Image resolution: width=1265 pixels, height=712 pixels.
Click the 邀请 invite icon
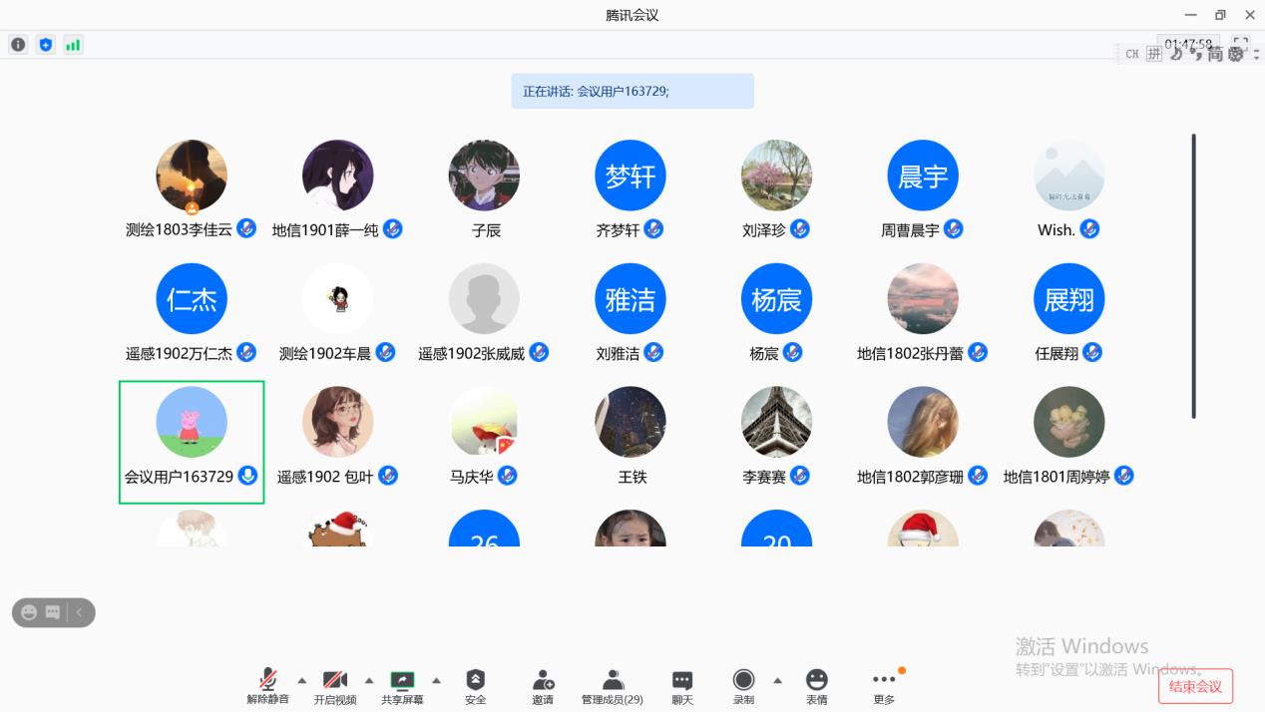[x=543, y=681]
